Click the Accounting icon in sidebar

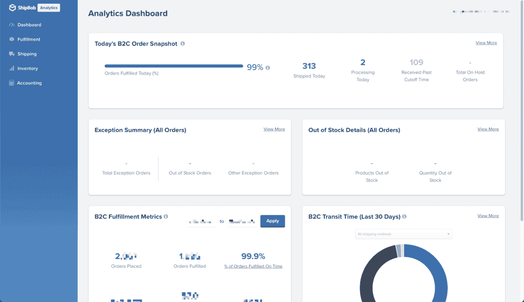[x=12, y=83]
